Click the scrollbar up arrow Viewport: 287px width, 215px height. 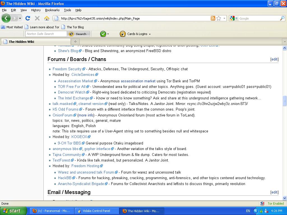[285, 48]
